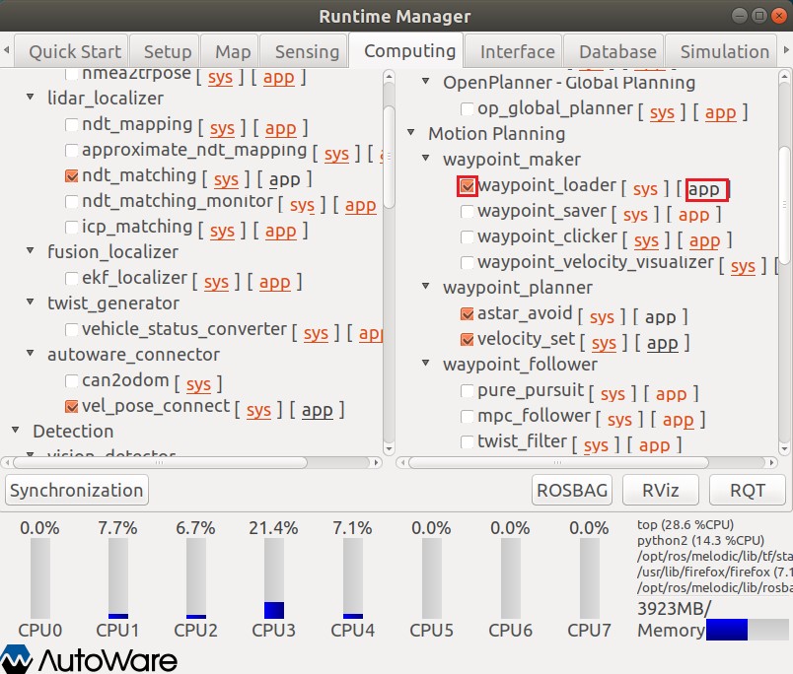Open the Simulation tab
This screenshot has width=793, height=674.
(x=721, y=51)
